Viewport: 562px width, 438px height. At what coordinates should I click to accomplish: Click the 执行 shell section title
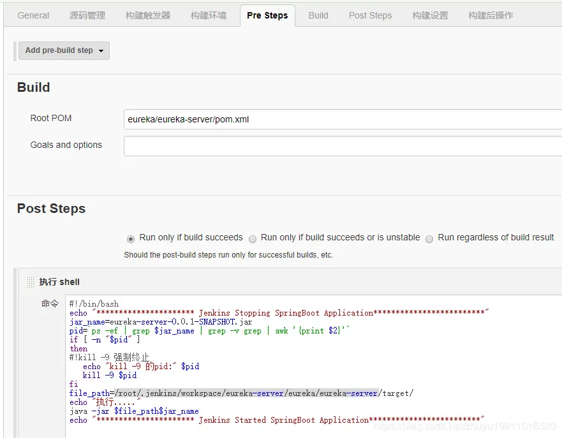coord(59,282)
